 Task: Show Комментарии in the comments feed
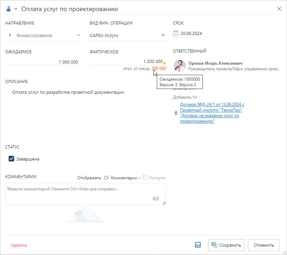[x=121, y=178]
